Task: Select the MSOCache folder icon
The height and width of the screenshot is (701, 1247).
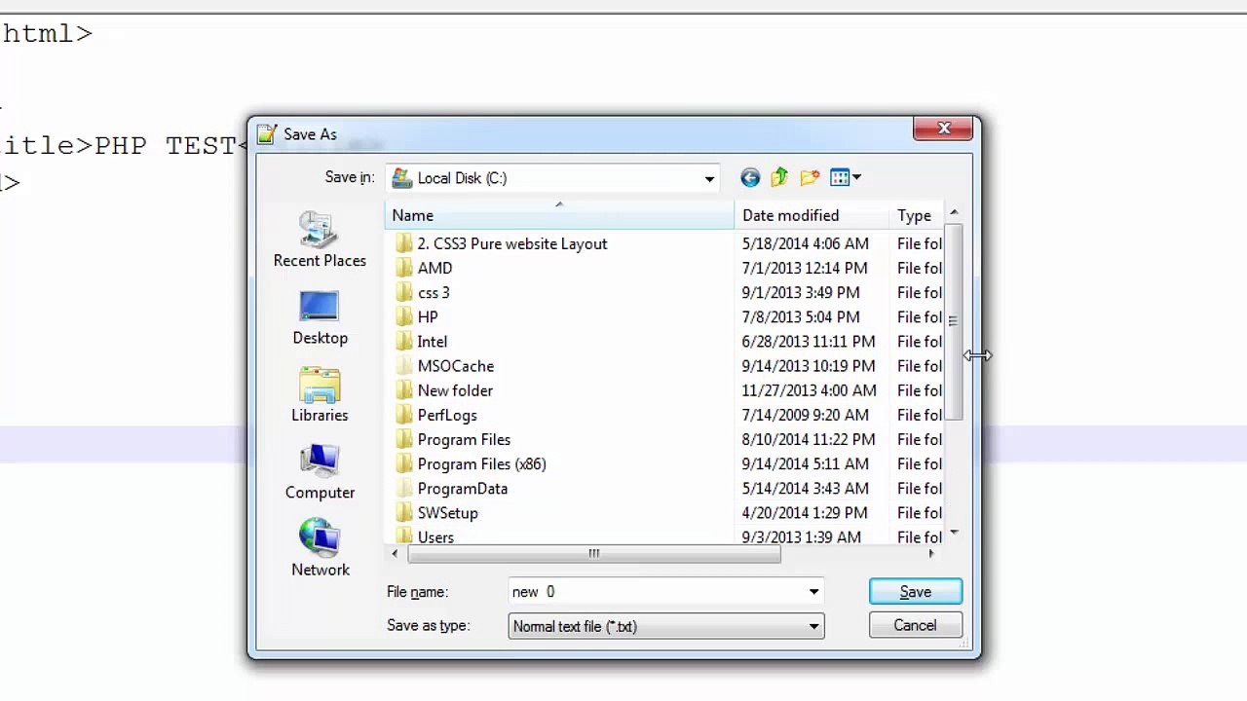Action: pos(404,366)
